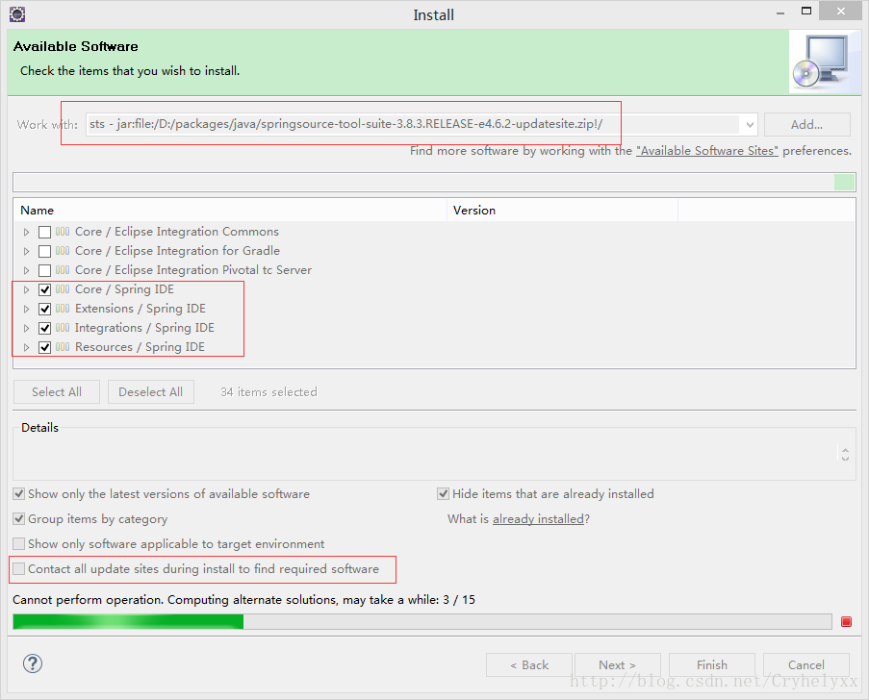The height and width of the screenshot is (700, 869).
Task: Check Core / Eclipse Integration Commons checkbox
Action: 45,232
